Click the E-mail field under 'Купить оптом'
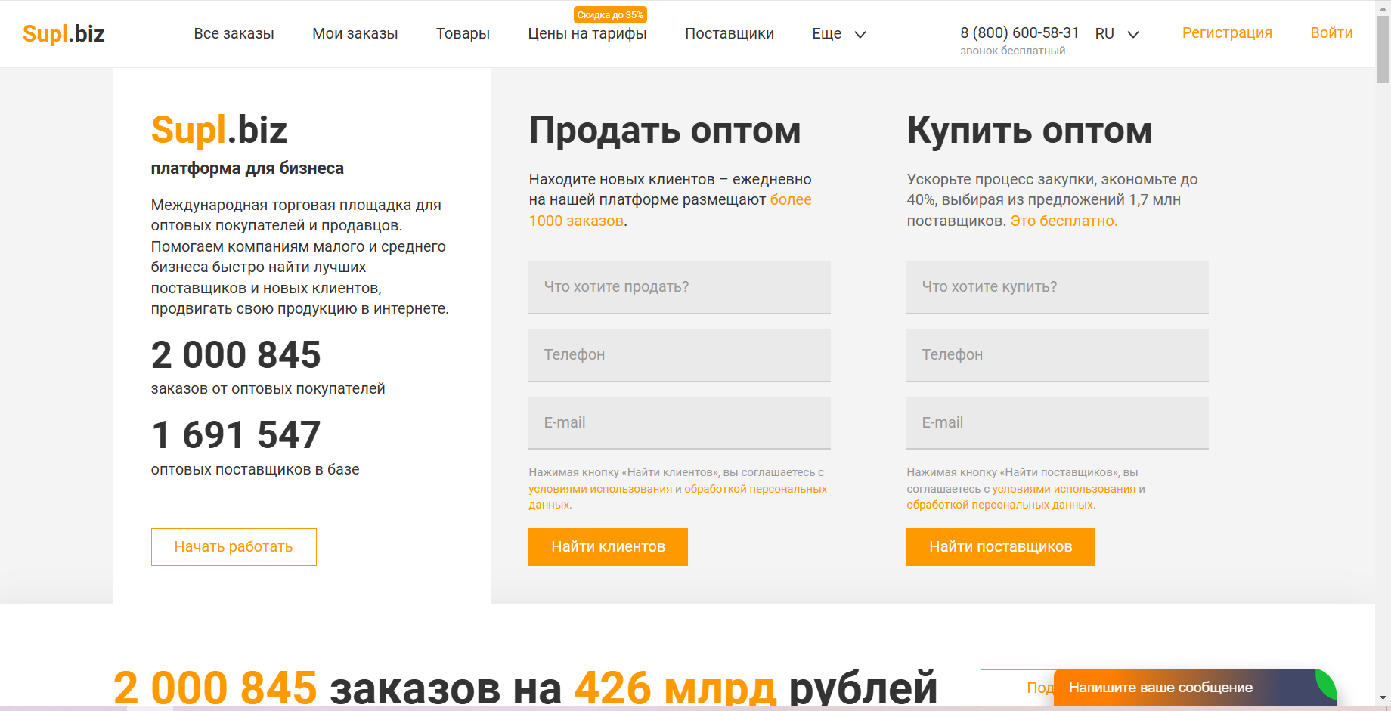The width and height of the screenshot is (1391, 711). click(x=1057, y=423)
